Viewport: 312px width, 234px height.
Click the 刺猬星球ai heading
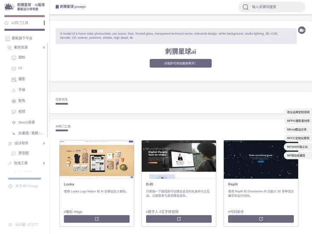point(180,51)
